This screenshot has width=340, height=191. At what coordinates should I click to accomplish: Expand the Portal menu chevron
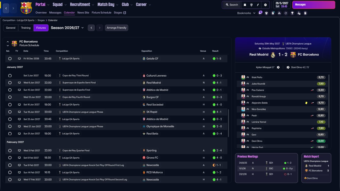tap(48, 5)
